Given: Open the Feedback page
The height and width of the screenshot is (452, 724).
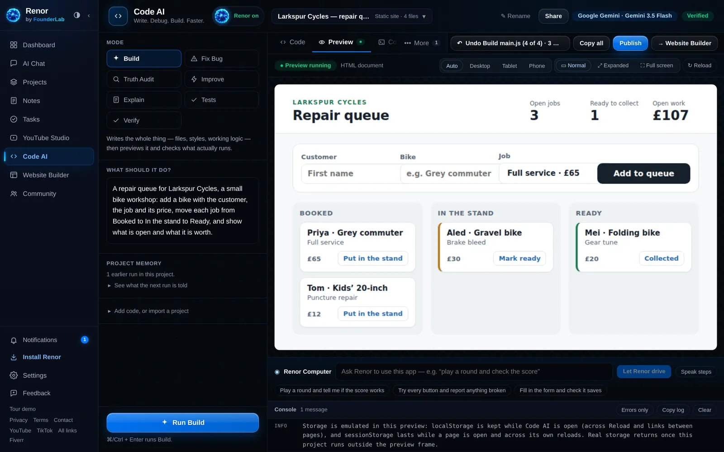Looking at the screenshot, I should coord(49,393).
